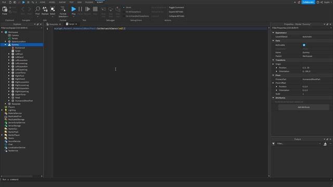Select HumanoidRootPart in the Explorer tree
This screenshot has height=187, width=333.
pos(24,101)
